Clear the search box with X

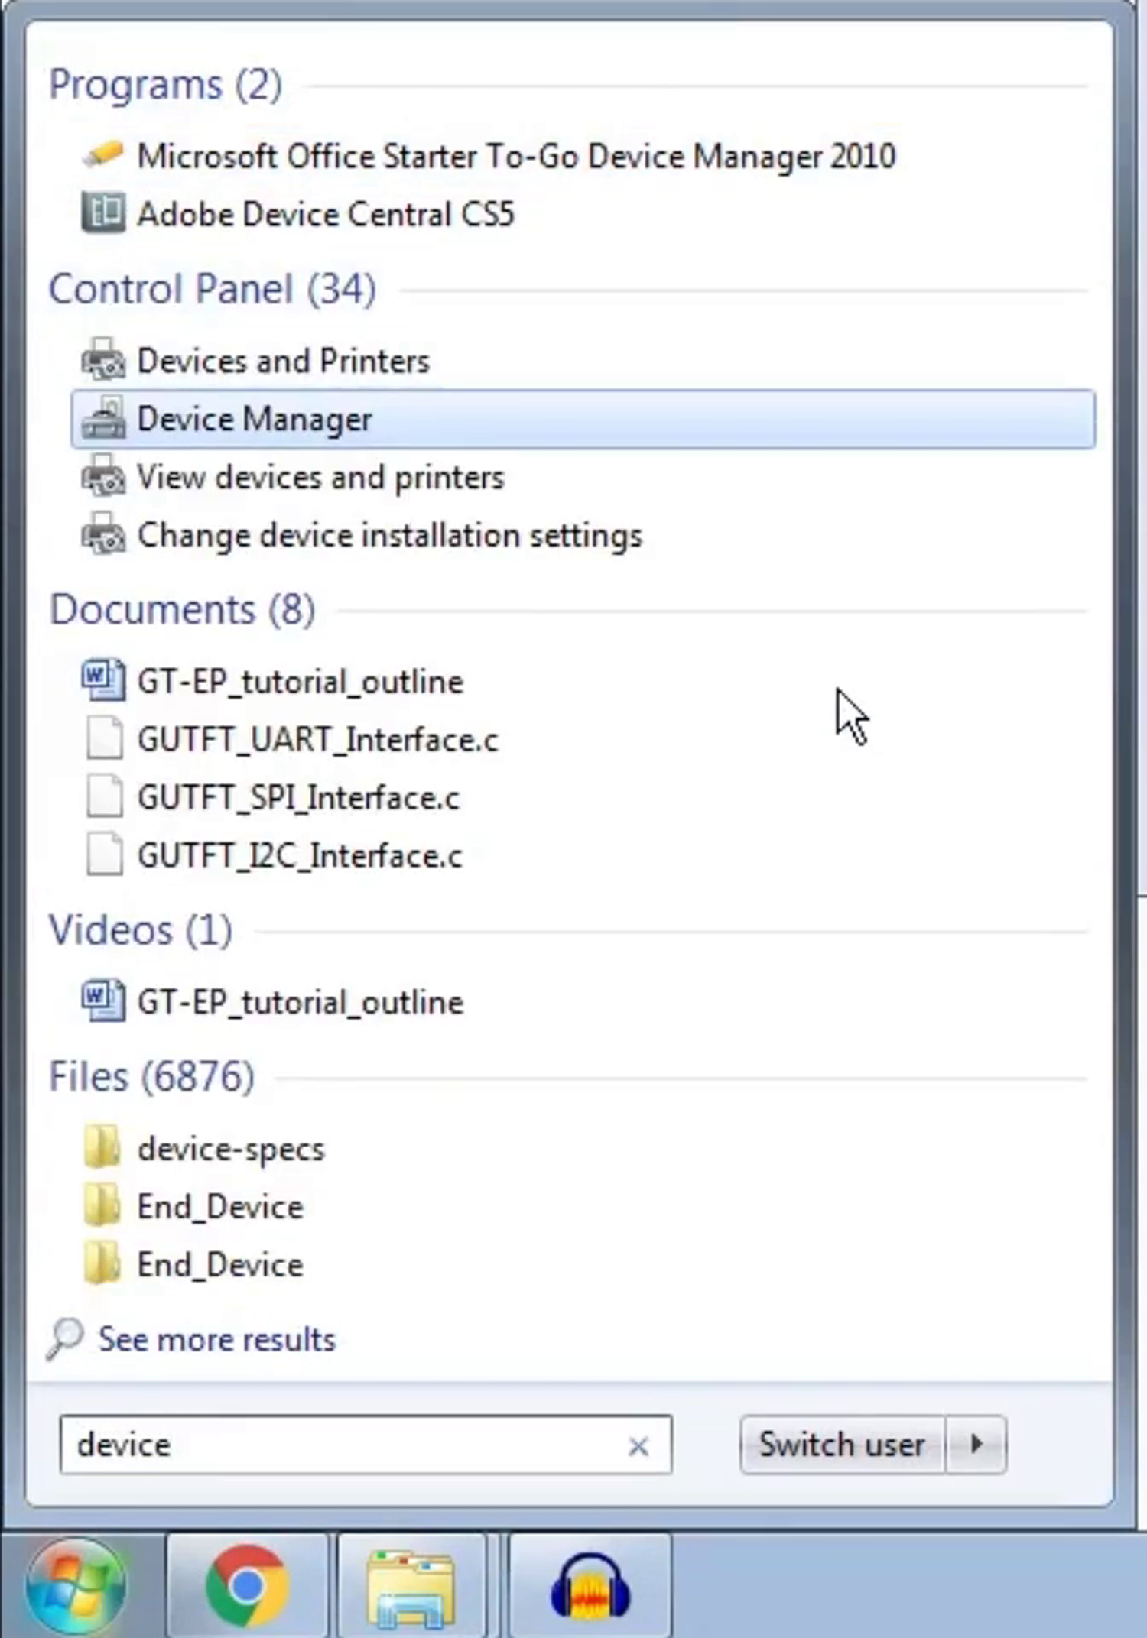[638, 1445]
